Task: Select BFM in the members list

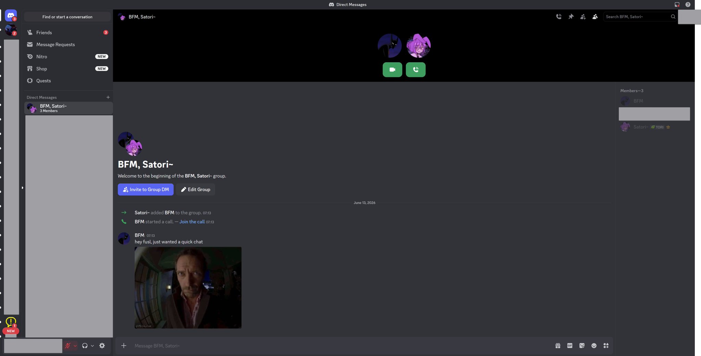Action: click(x=654, y=101)
